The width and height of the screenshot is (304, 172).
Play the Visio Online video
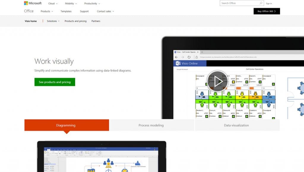[218, 81]
